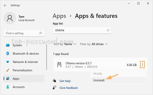Click the App list search field with ollama

[x=82, y=30]
